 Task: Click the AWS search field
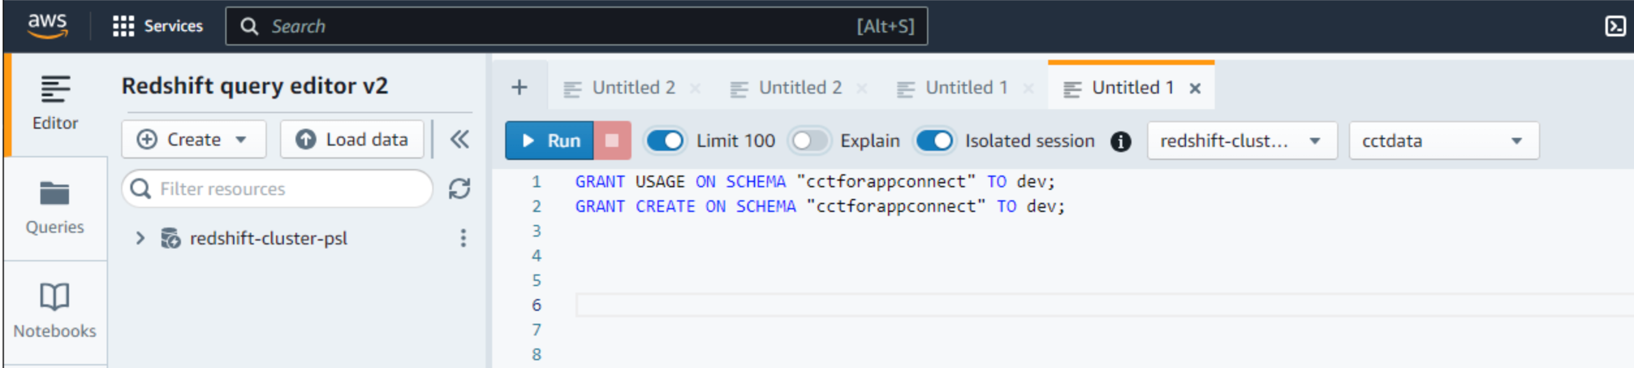(576, 26)
